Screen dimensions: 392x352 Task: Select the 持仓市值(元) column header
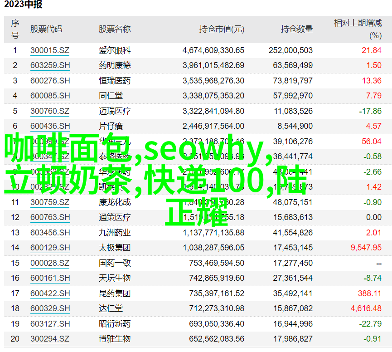tap(222, 29)
